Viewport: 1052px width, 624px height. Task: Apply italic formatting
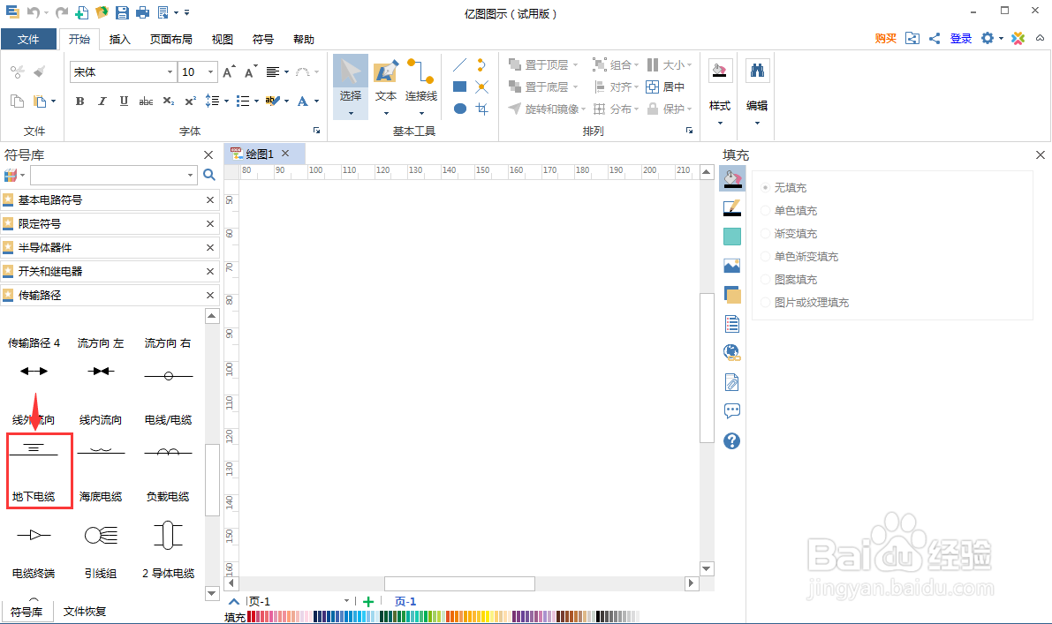tap(102, 101)
